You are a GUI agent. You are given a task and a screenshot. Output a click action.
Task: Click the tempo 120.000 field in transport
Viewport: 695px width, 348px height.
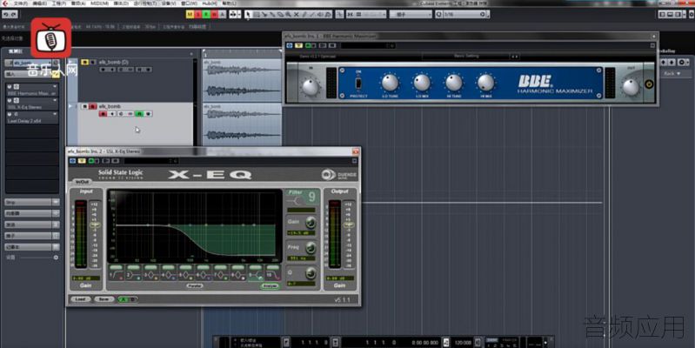click(463, 343)
